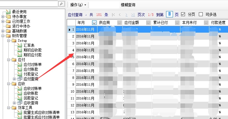Click the 应付查询 query table icon
Viewport: 228px width, 119px height.
coord(20,79)
